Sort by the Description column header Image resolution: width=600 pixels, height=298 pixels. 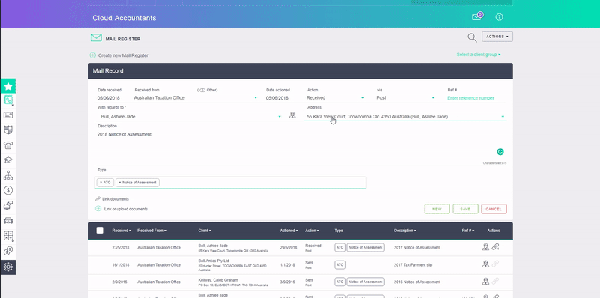(405, 231)
